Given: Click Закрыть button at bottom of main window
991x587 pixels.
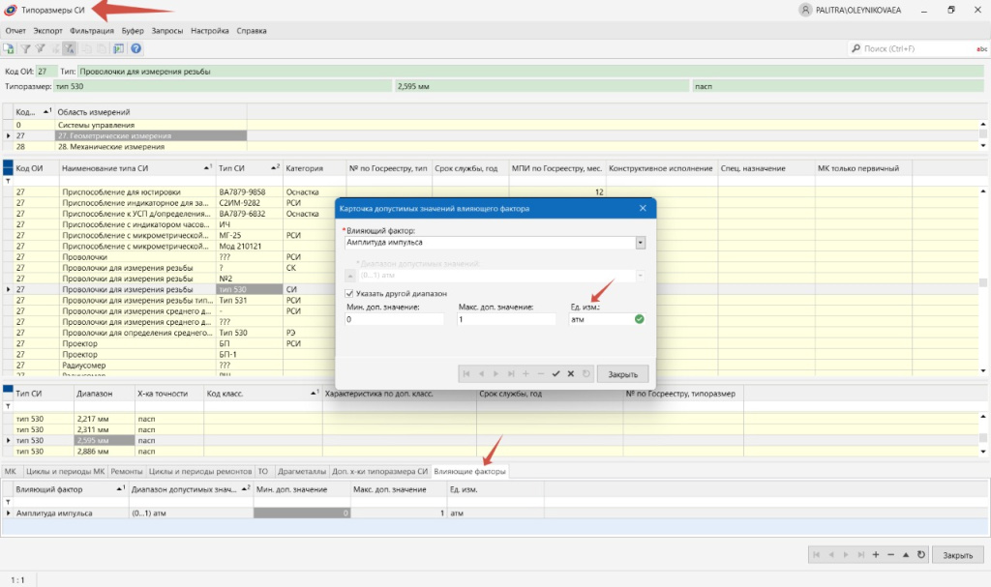Looking at the screenshot, I should click(x=957, y=555).
